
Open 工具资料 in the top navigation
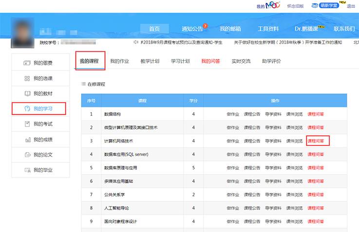[x=268, y=29]
